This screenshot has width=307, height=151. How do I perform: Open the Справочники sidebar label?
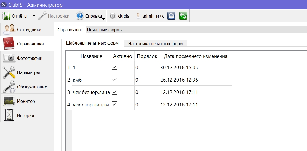pos(30,44)
